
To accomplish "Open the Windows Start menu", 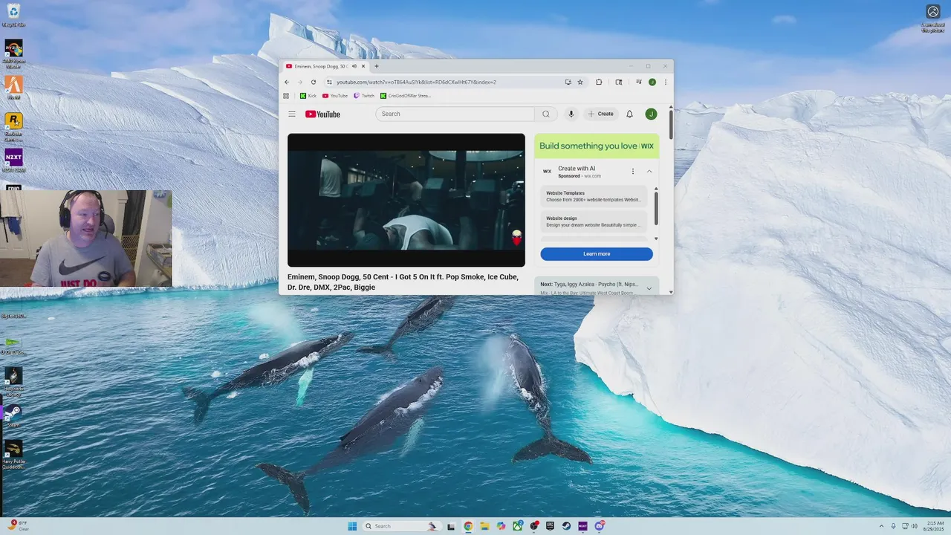I will pyautogui.click(x=352, y=526).
